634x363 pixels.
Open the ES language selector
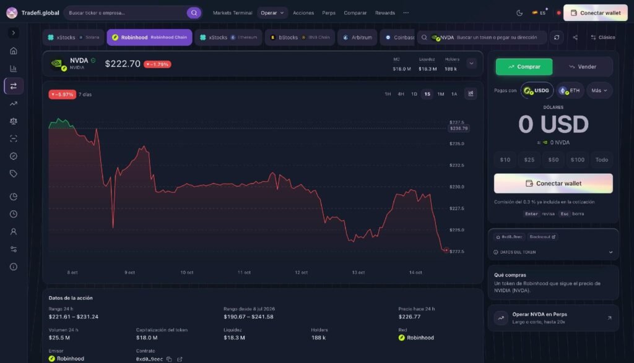click(539, 13)
